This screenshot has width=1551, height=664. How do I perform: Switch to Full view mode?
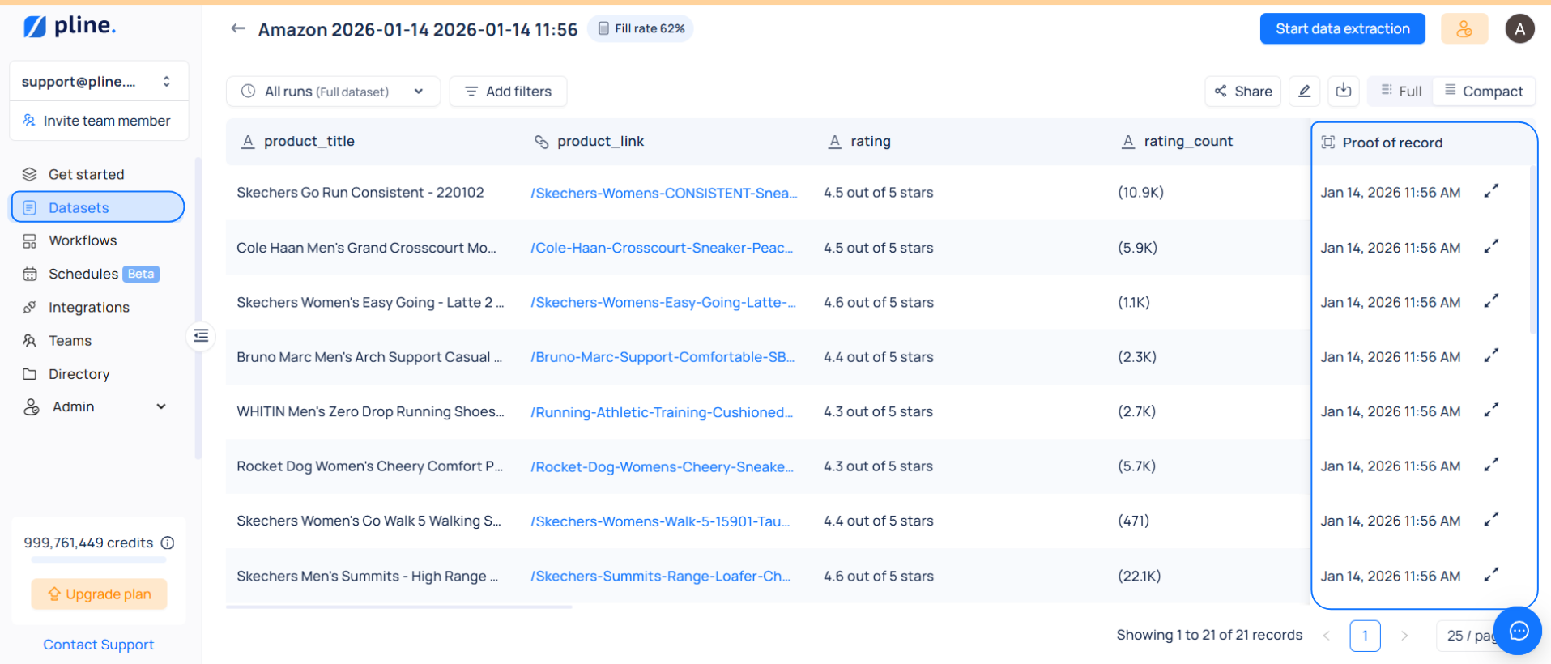(1400, 92)
